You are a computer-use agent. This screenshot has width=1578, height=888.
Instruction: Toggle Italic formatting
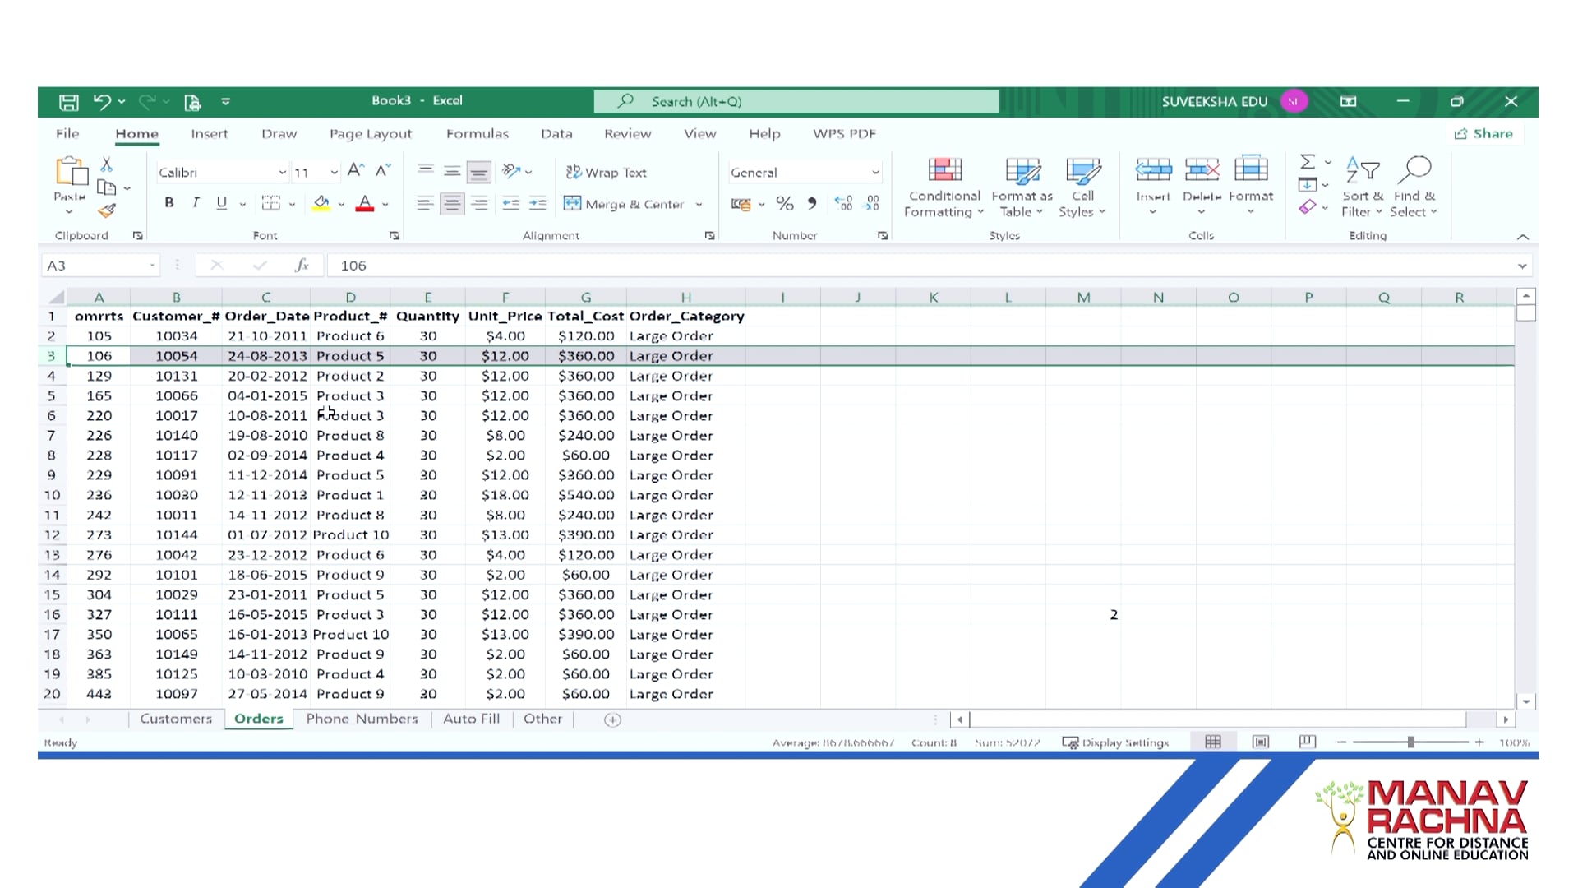click(196, 203)
